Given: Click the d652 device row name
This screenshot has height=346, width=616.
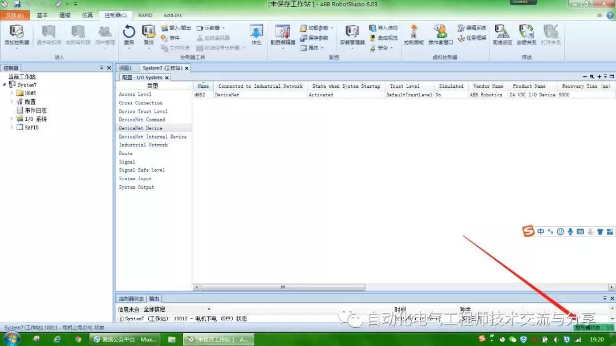Looking at the screenshot, I should 200,95.
